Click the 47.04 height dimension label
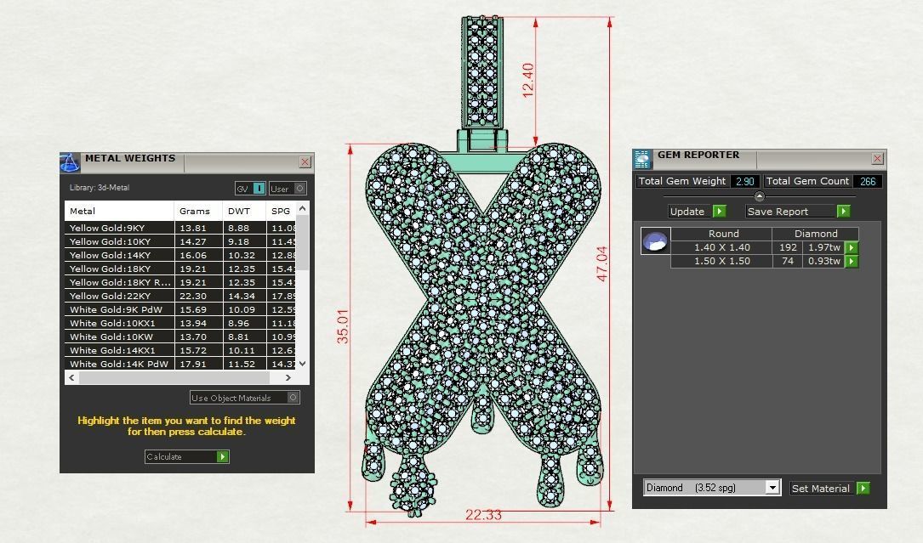 [601, 263]
